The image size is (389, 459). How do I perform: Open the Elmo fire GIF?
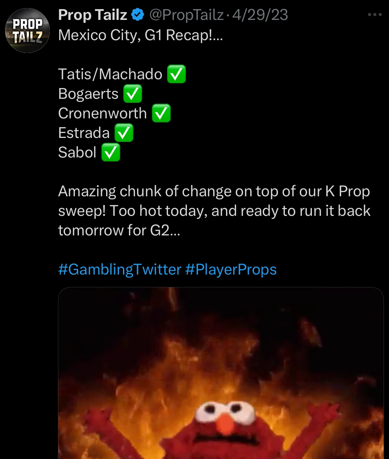click(221, 373)
